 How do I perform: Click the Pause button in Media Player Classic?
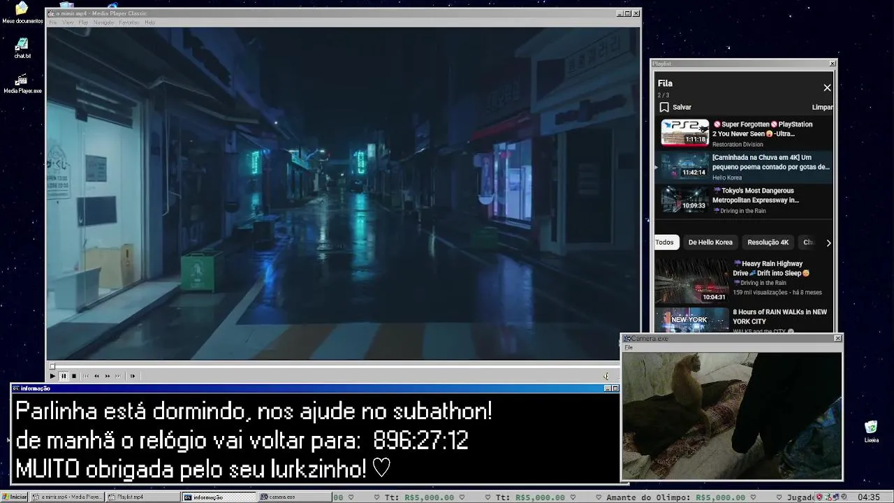63,376
